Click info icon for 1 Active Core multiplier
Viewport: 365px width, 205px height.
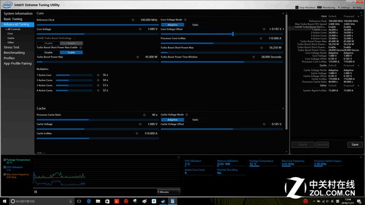click(98, 75)
